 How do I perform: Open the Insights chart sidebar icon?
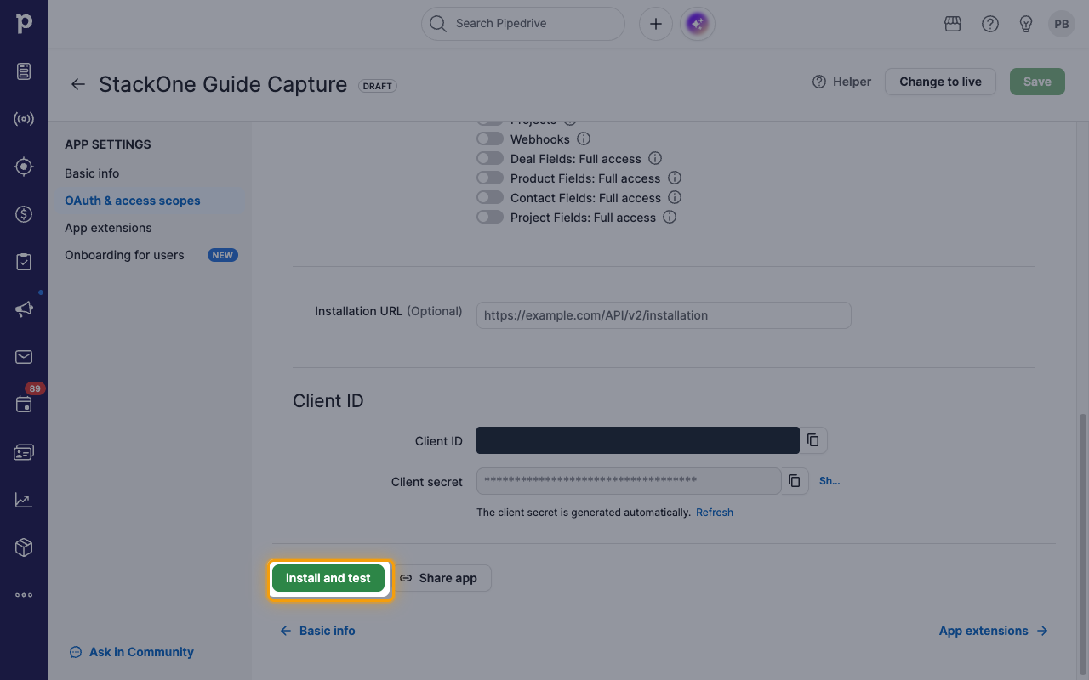pos(24,500)
